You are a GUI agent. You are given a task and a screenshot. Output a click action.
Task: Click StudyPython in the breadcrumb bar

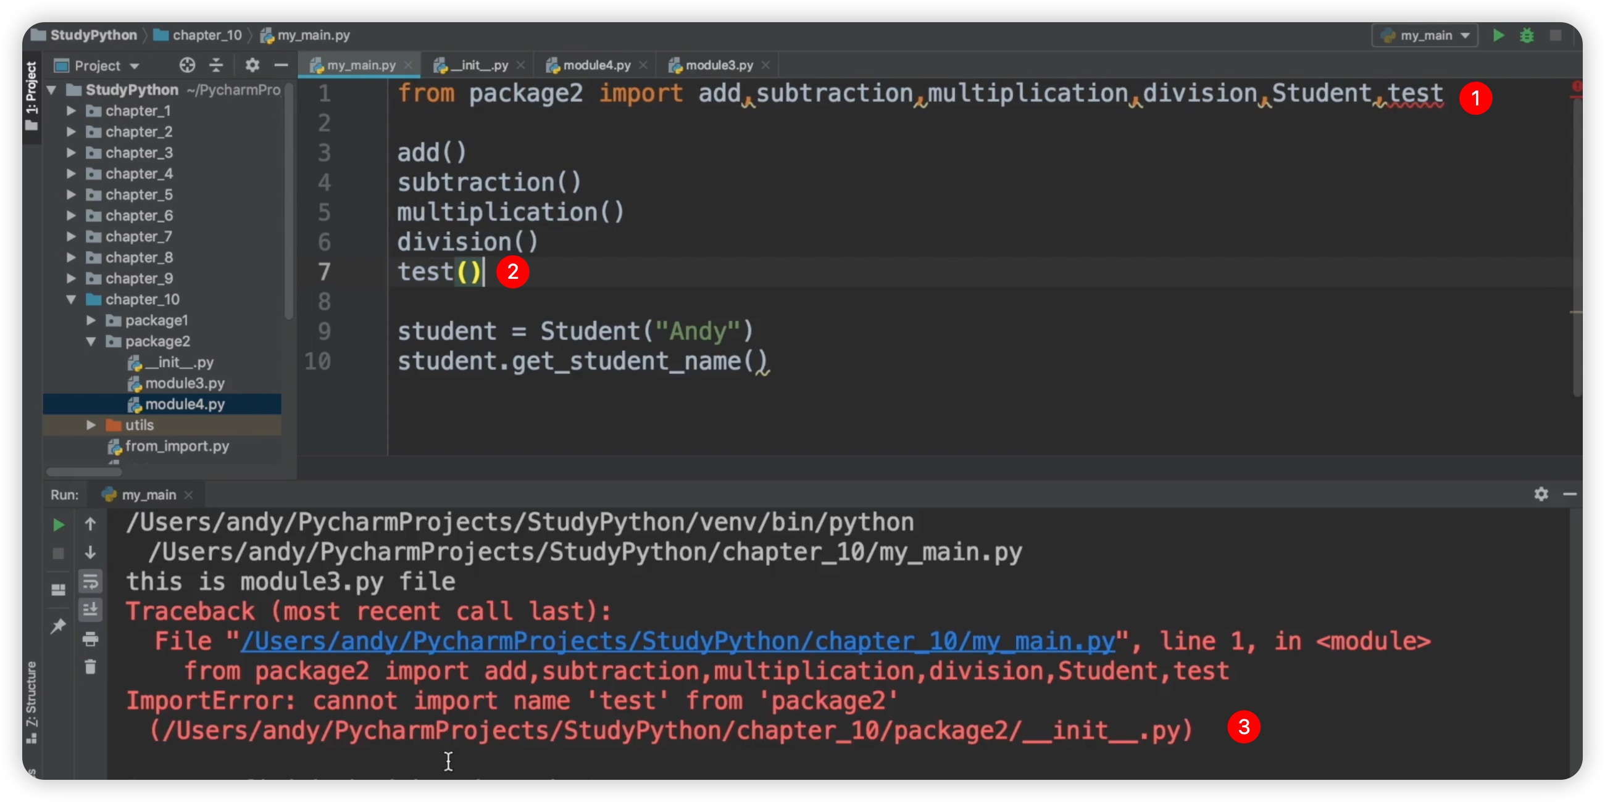(x=84, y=35)
